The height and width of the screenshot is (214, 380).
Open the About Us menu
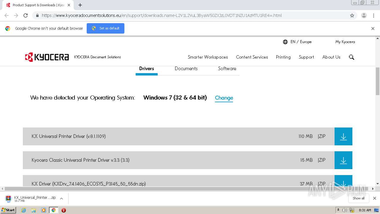pos(331,57)
